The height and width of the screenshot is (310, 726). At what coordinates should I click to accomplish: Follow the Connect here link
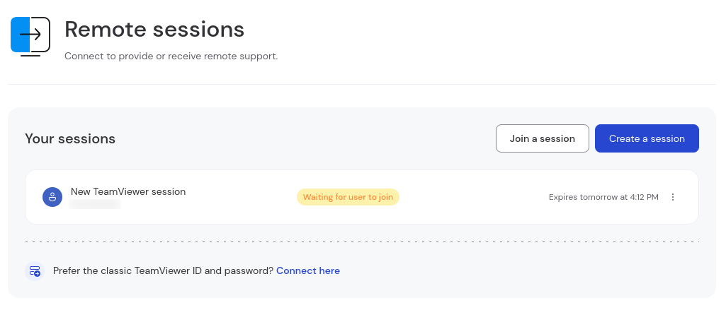point(308,270)
